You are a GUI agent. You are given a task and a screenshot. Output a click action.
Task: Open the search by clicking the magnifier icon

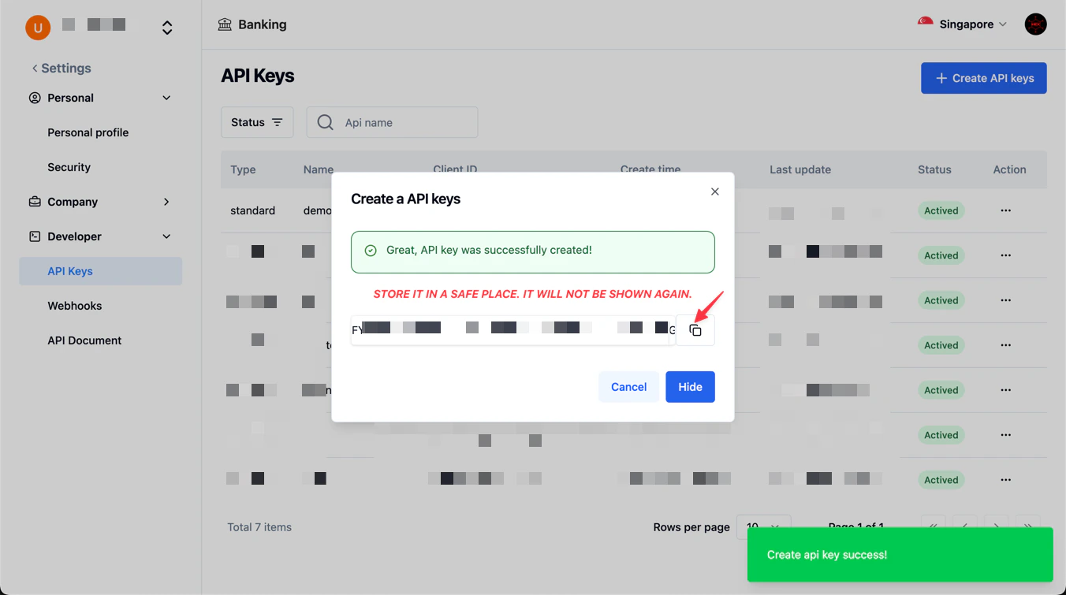pyautogui.click(x=325, y=122)
